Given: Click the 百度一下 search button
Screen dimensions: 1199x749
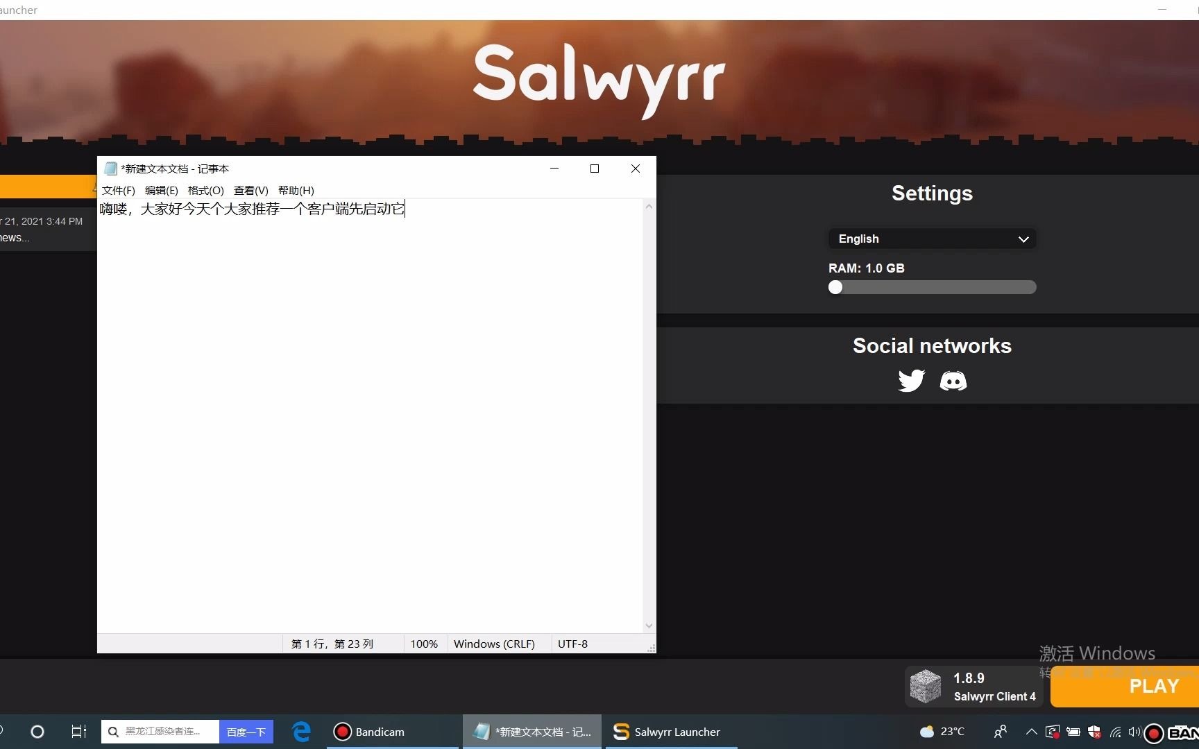Looking at the screenshot, I should [x=246, y=732].
